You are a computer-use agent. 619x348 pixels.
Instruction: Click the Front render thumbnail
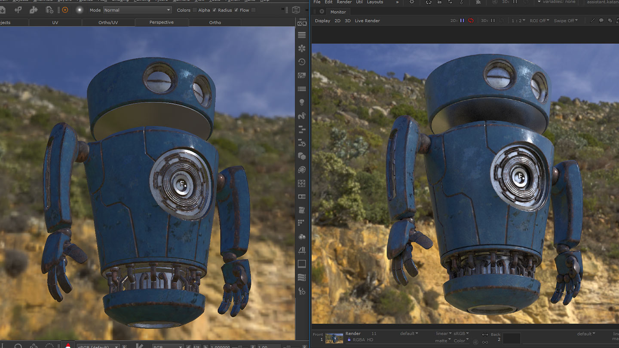tap(334, 338)
